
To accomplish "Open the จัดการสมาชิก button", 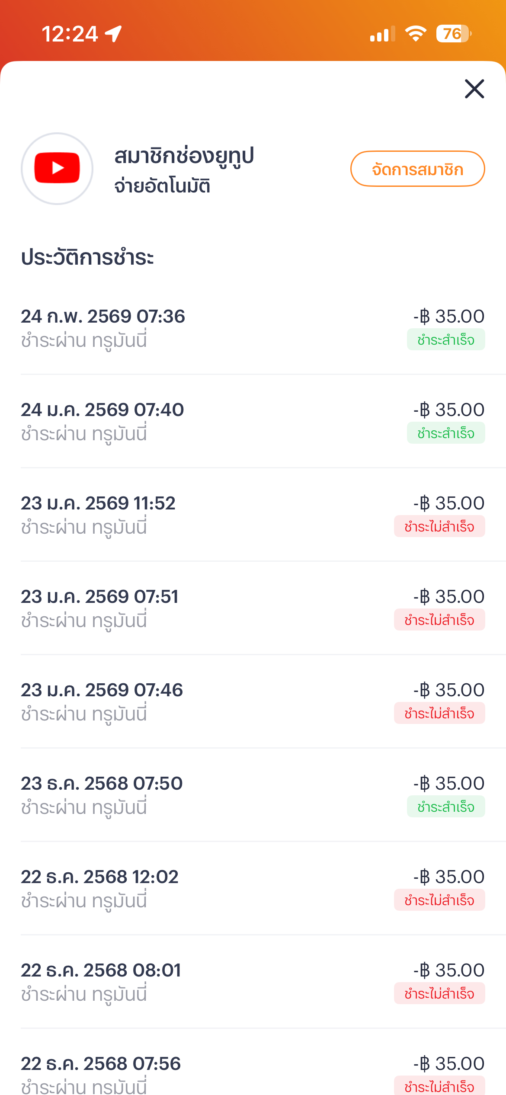I will click(x=417, y=169).
